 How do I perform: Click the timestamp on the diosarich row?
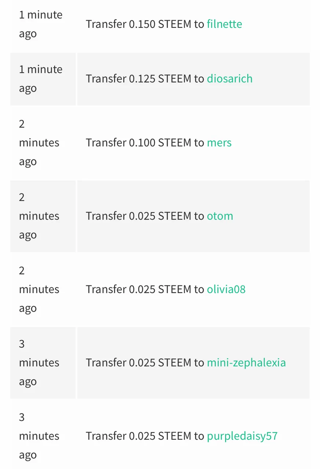pos(41,79)
